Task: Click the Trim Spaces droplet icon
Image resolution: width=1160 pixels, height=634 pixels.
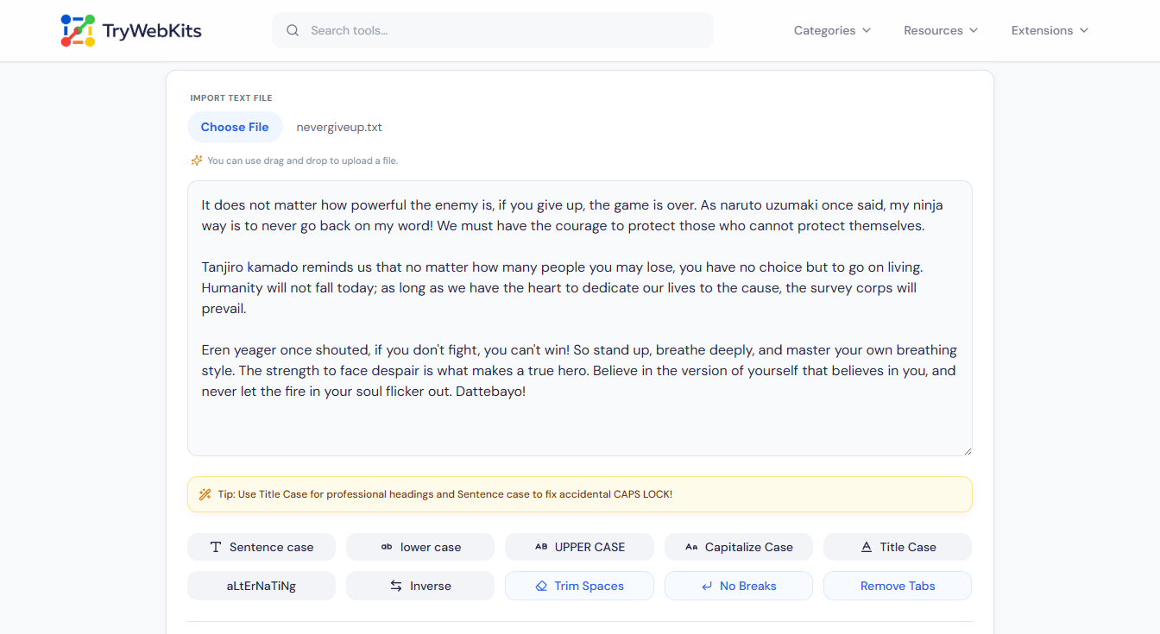Action: tap(540, 586)
